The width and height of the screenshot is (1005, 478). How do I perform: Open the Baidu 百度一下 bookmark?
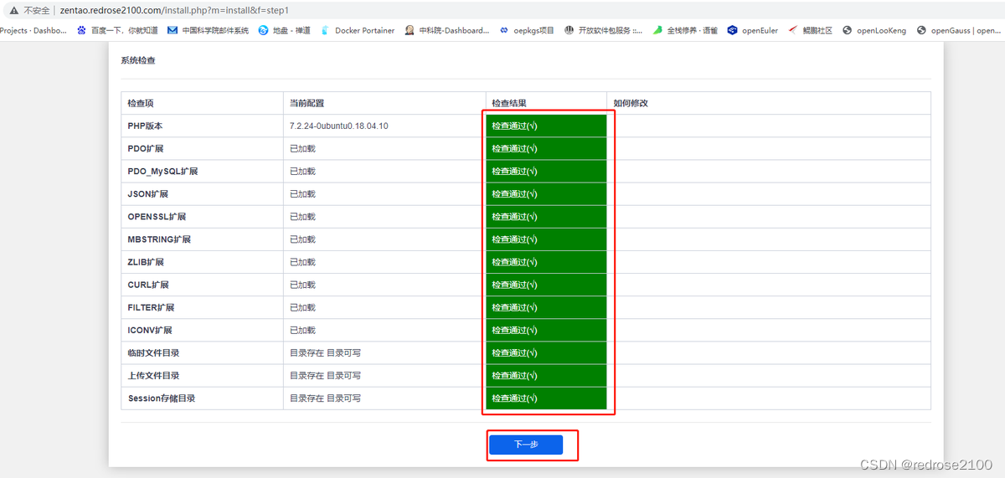[117, 30]
